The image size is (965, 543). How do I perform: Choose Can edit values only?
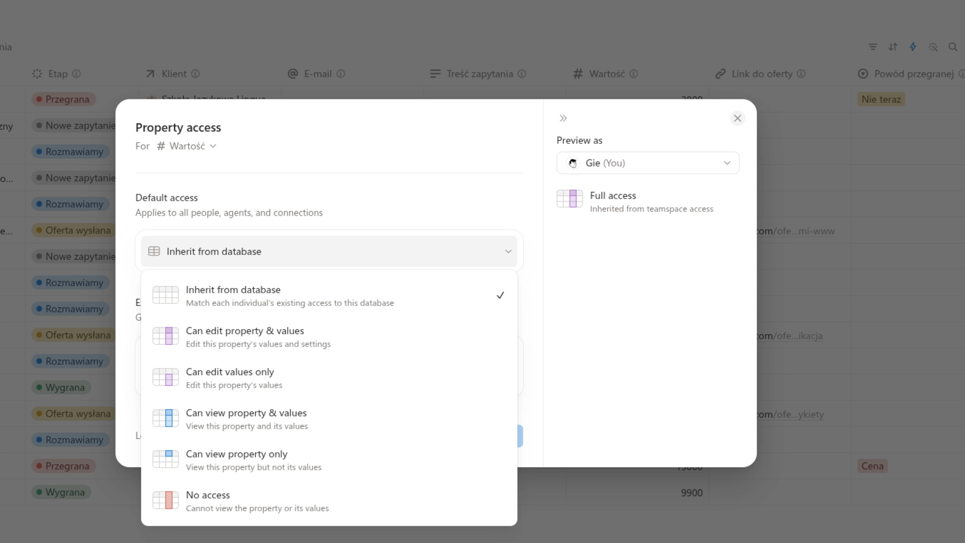click(329, 378)
